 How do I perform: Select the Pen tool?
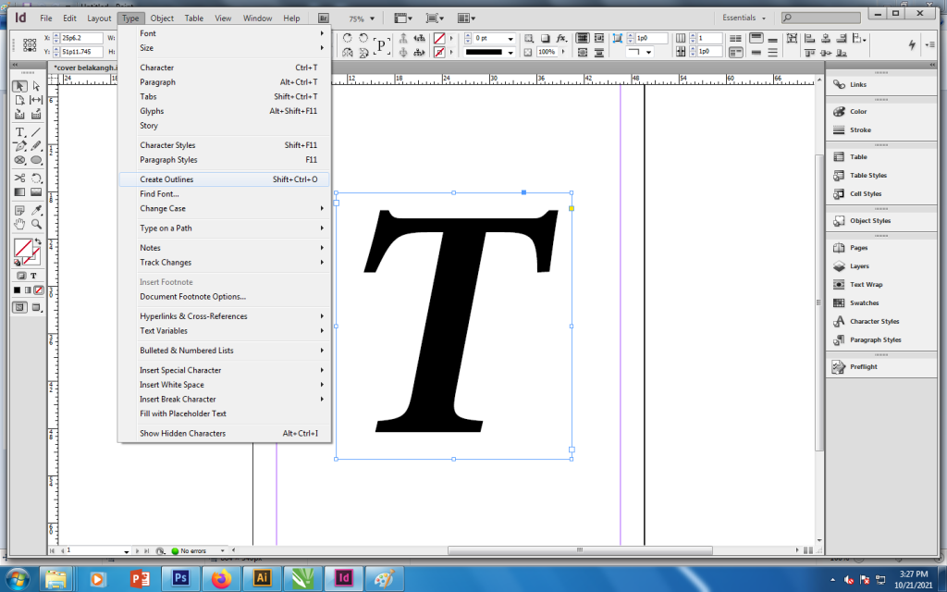[x=18, y=145]
